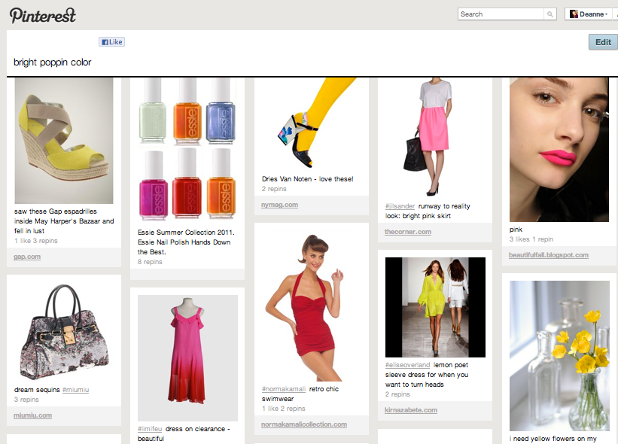Click the Facebook Like button
The image size is (618, 444).
point(112,41)
